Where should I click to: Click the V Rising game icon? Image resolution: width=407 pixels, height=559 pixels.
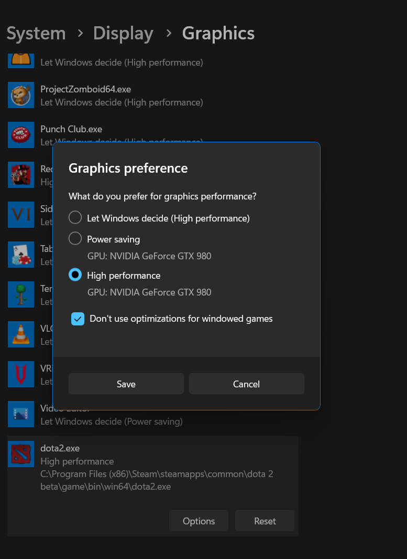click(x=21, y=374)
